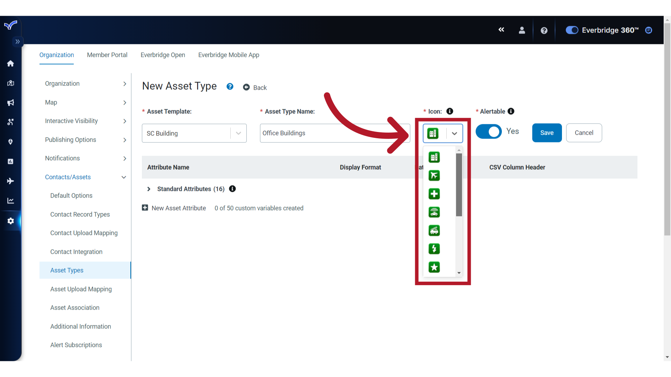
Task: Open the reports chart sidebar icon
Action: 10,201
